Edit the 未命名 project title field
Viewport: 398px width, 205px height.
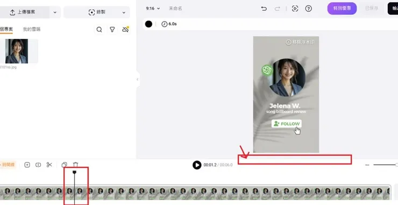(175, 9)
